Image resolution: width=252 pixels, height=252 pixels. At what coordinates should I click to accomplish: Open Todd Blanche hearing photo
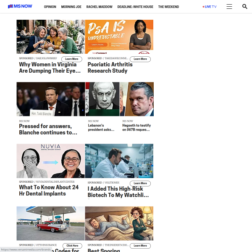[51, 99]
